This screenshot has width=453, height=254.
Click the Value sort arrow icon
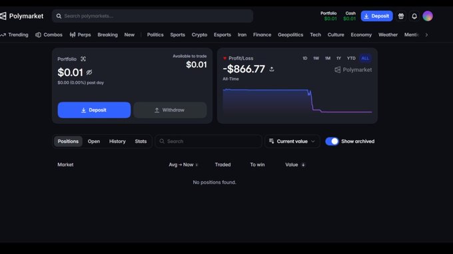click(303, 165)
